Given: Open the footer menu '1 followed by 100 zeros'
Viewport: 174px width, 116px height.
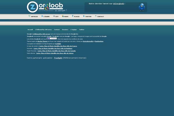Looking at the screenshot, I should (x=43, y=30).
